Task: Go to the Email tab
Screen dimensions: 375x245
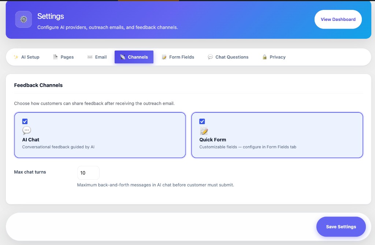Action: 97,57
